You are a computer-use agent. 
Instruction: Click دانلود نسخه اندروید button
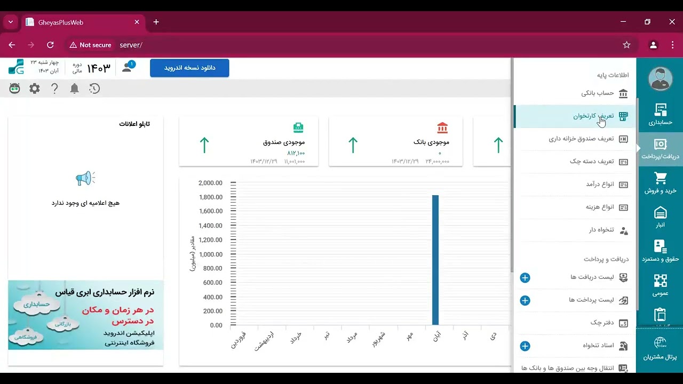(189, 68)
